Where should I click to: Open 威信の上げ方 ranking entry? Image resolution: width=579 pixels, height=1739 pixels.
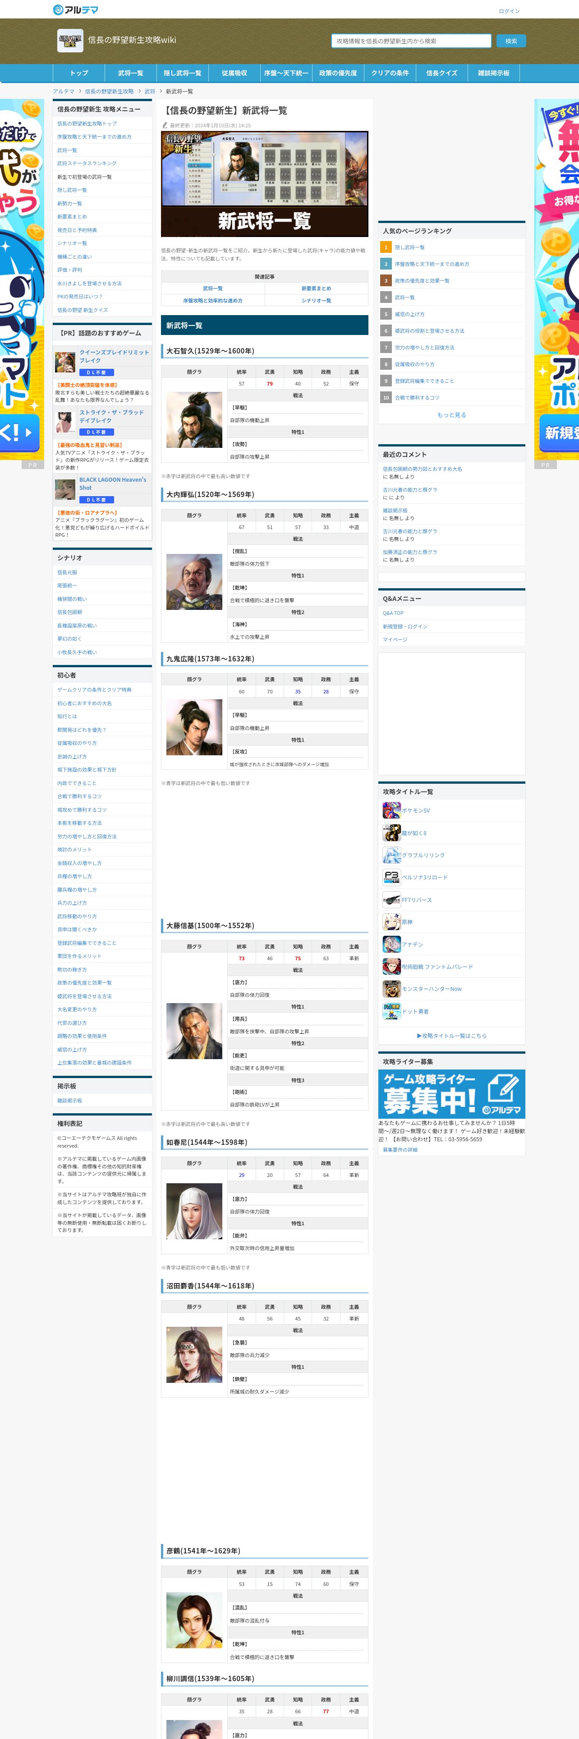(x=410, y=314)
